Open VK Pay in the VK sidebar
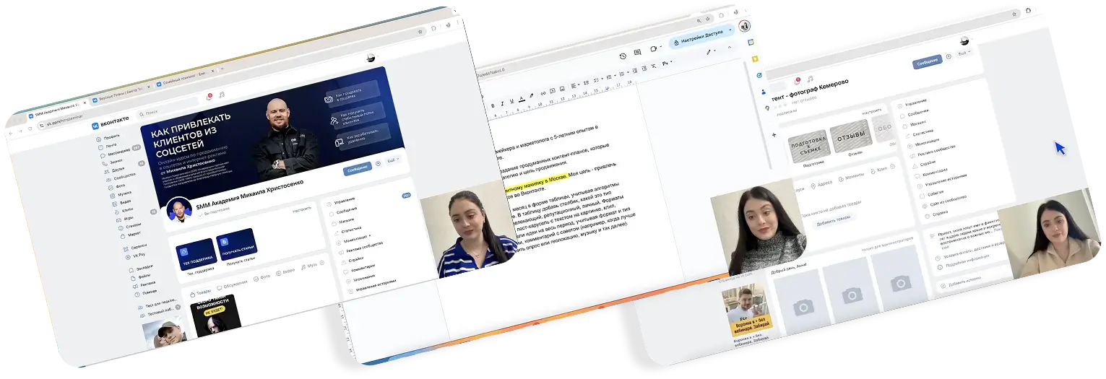The image size is (1106, 379). [x=136, y=256]
